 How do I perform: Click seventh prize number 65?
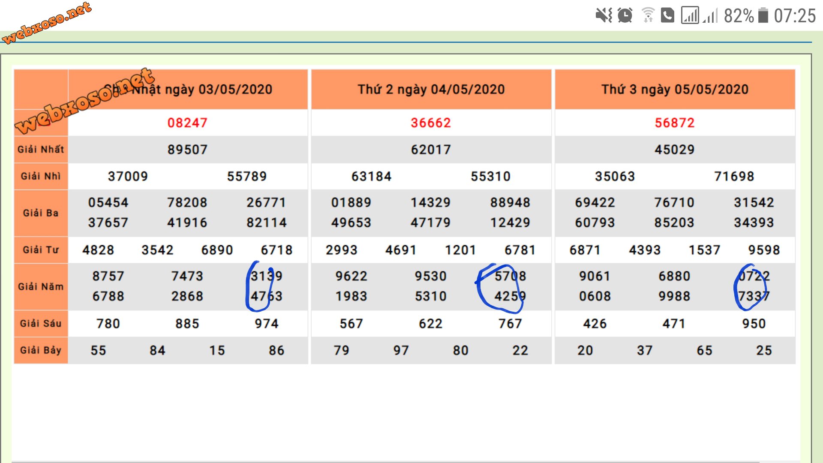point(705,351)
